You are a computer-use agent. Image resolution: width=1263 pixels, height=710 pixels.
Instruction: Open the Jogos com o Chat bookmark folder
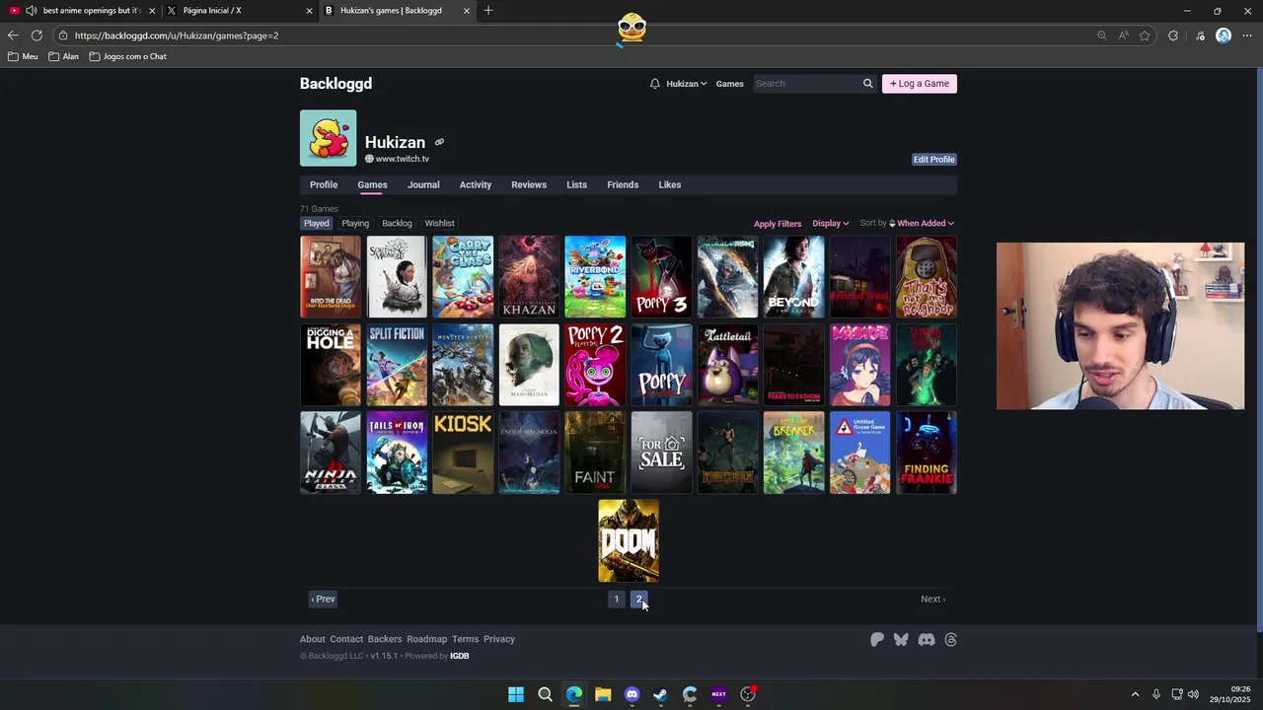point(128,56)
